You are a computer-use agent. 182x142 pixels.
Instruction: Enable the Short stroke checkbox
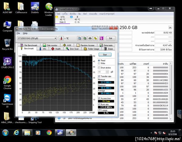[99, 68]
